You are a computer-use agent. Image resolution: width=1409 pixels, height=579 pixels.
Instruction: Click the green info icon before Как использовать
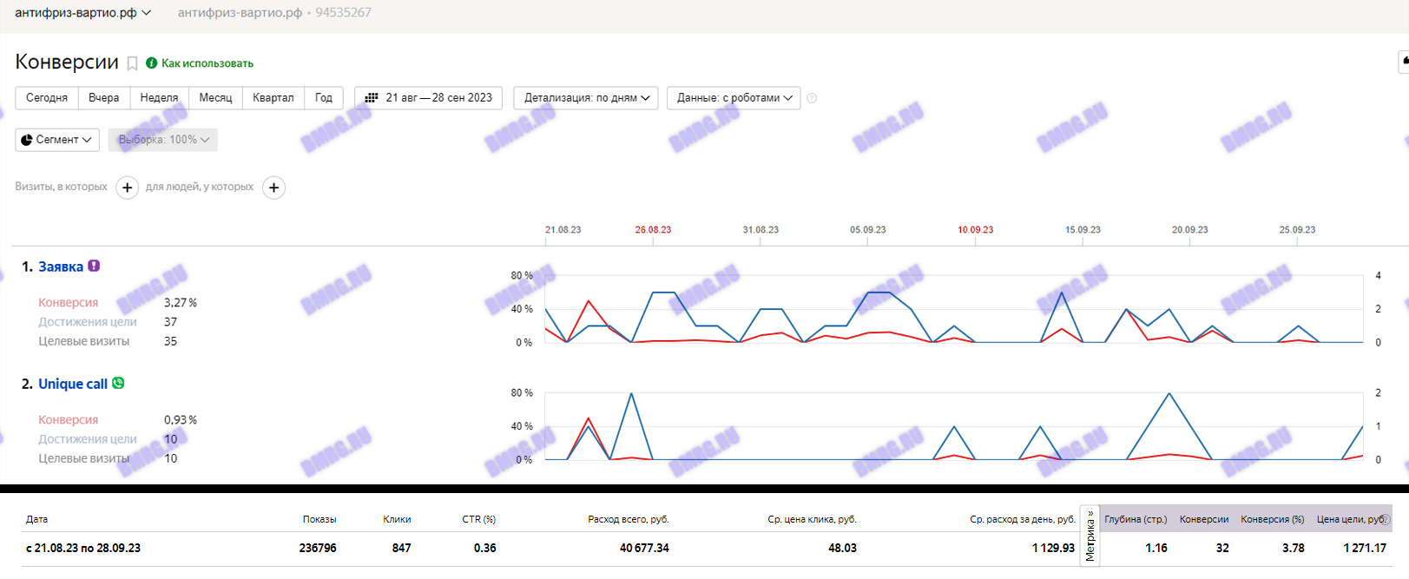(152, 63)
